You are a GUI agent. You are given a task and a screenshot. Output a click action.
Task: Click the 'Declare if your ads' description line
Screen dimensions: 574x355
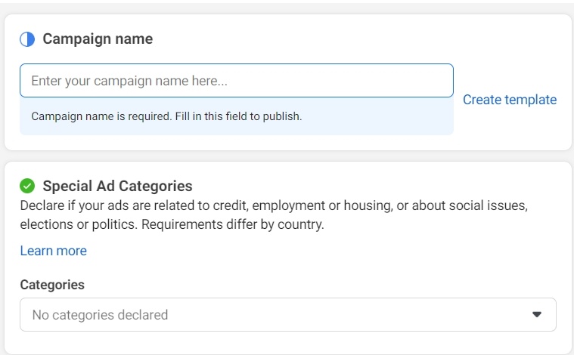coord(274,205)
